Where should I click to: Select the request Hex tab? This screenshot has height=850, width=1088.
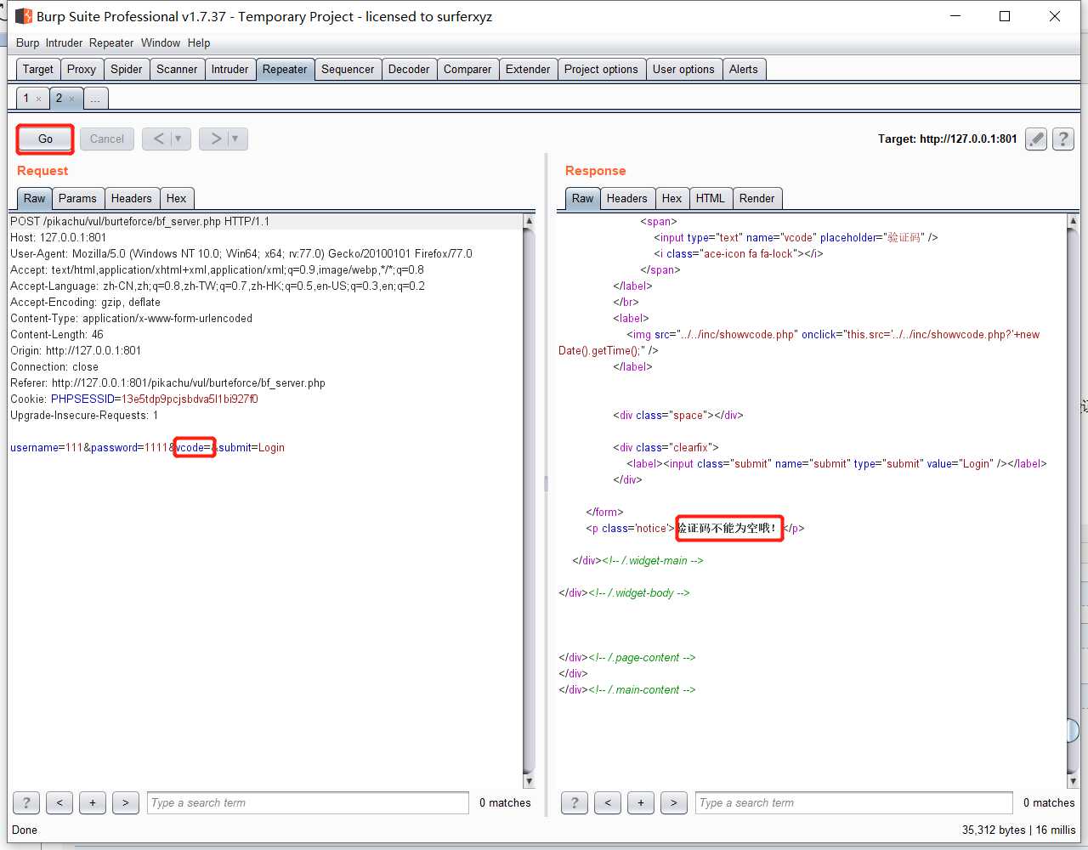click(x=177, y=198)
